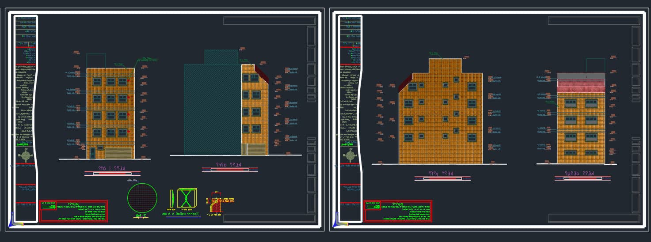Select the red brick wall section detail
Image resolution: width=651 pixels, height=242 pixels.
215,204
